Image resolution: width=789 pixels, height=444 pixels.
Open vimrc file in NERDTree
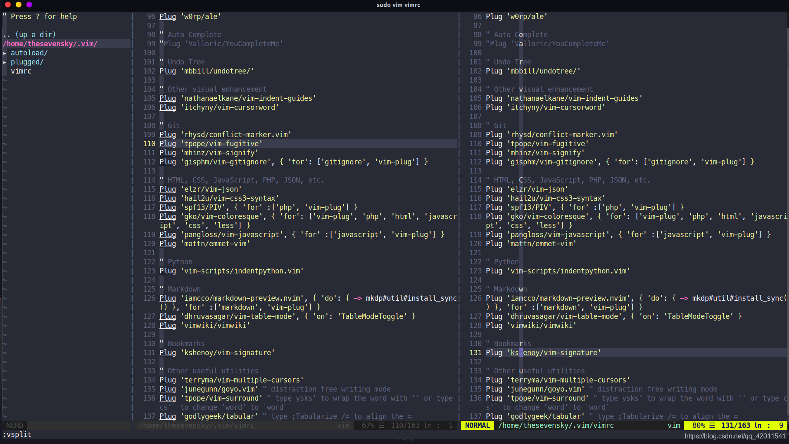(x=21, y=71)
